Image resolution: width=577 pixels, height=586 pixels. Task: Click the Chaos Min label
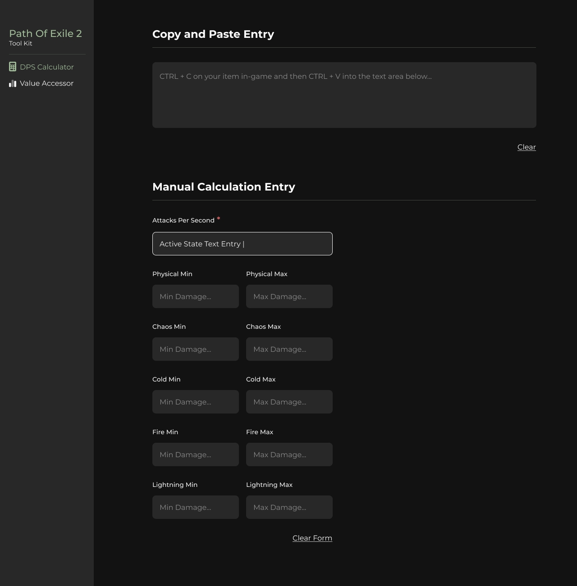[169, 327]
